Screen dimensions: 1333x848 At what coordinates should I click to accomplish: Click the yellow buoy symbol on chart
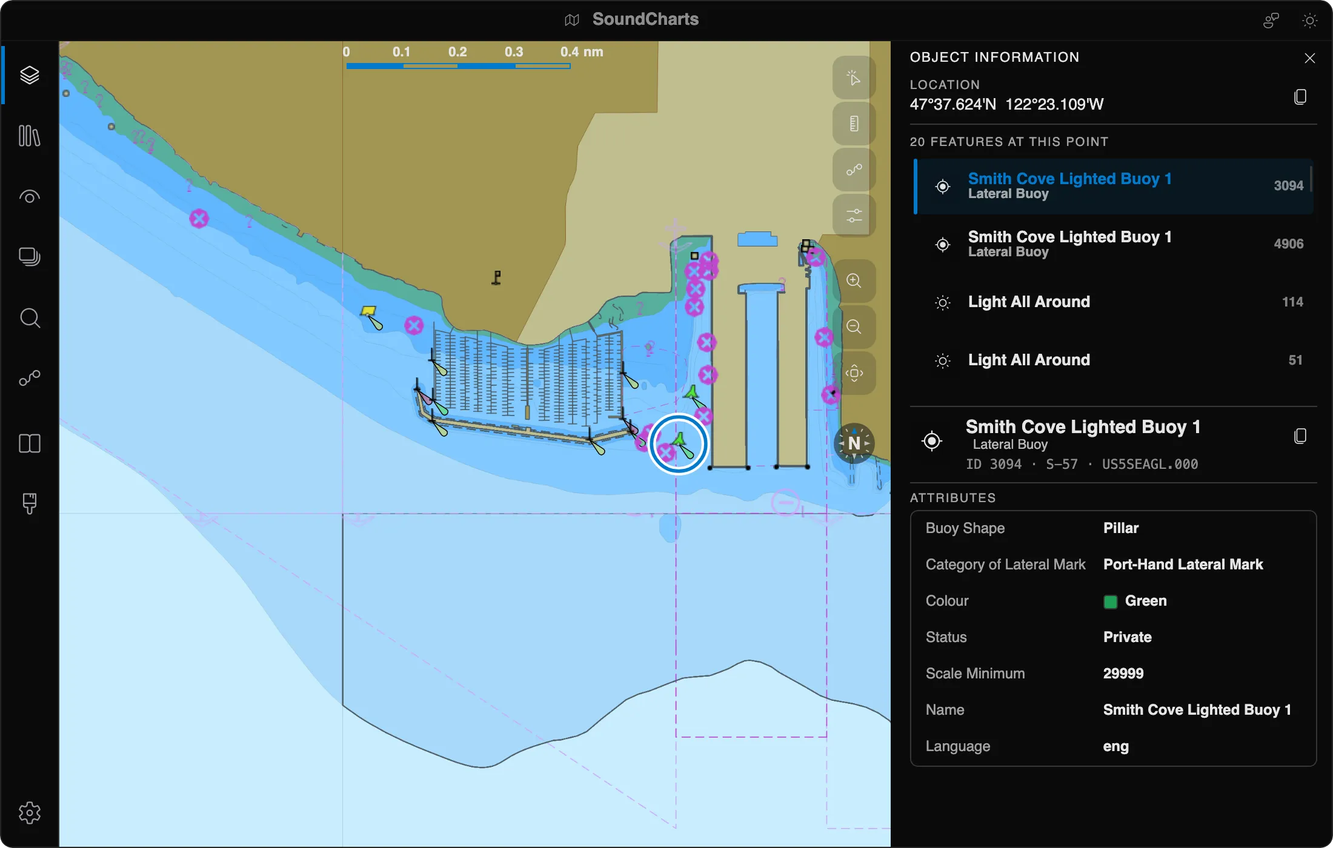tap(368, 311)
